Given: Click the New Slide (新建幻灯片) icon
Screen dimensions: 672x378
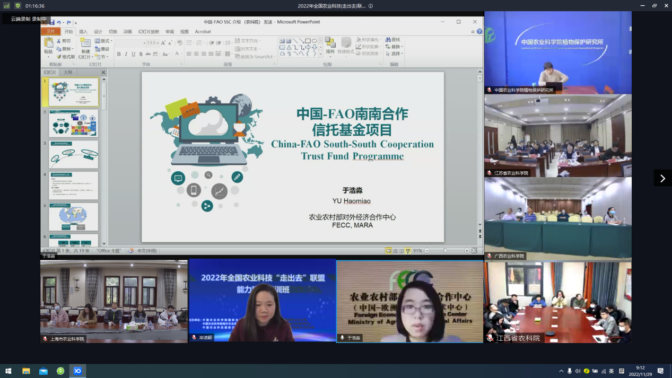Looking at the screenshot, I should (85, 42).
